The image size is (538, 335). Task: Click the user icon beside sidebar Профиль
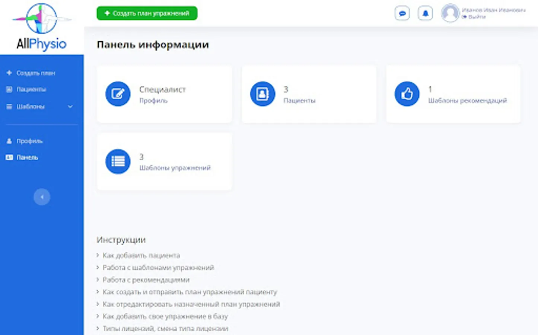9,141
